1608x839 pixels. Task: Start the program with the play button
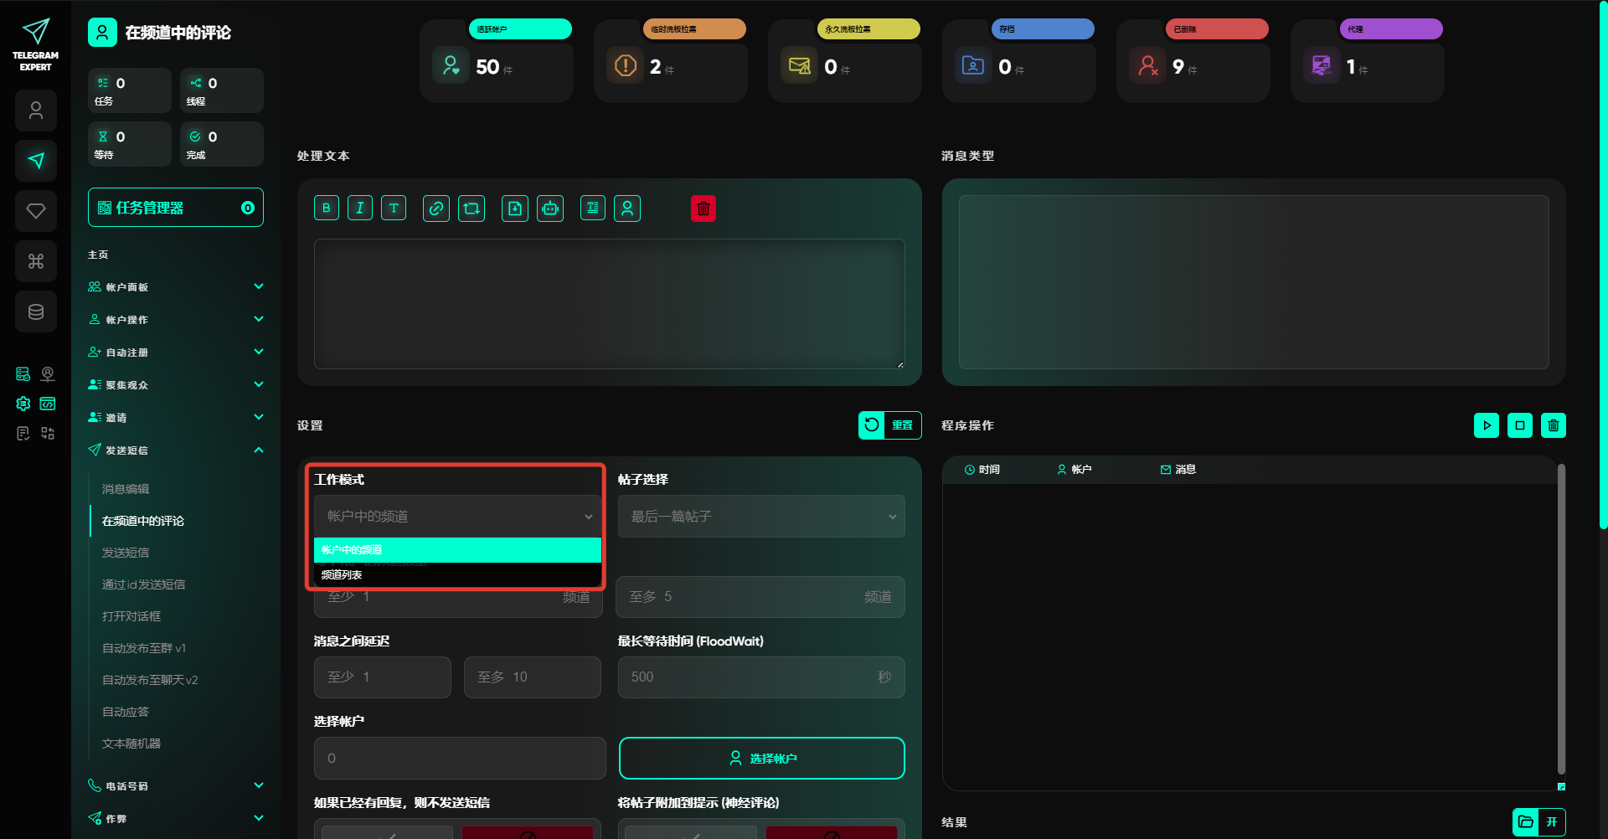click(1487, 425)
